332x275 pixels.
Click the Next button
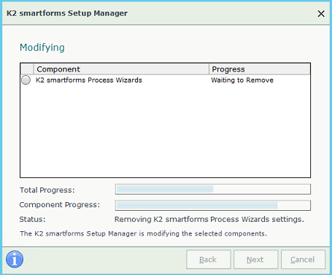pyautogui.click(x=255, y=260)
